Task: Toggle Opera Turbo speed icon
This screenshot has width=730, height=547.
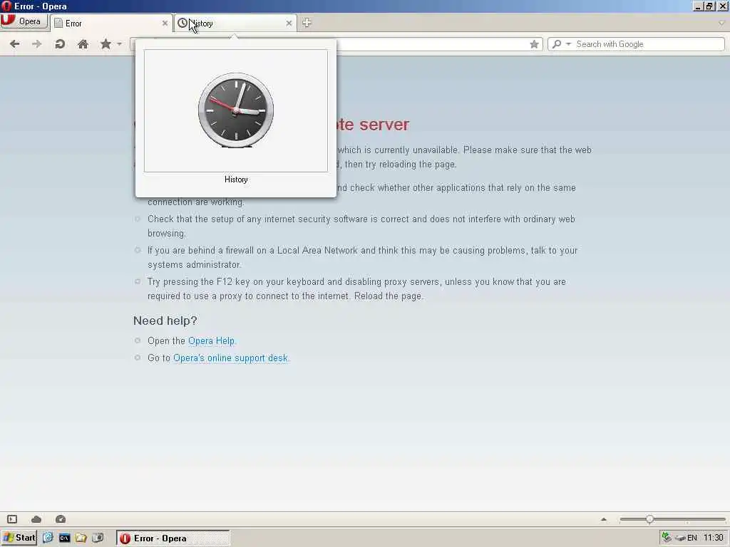Action: 61,519
